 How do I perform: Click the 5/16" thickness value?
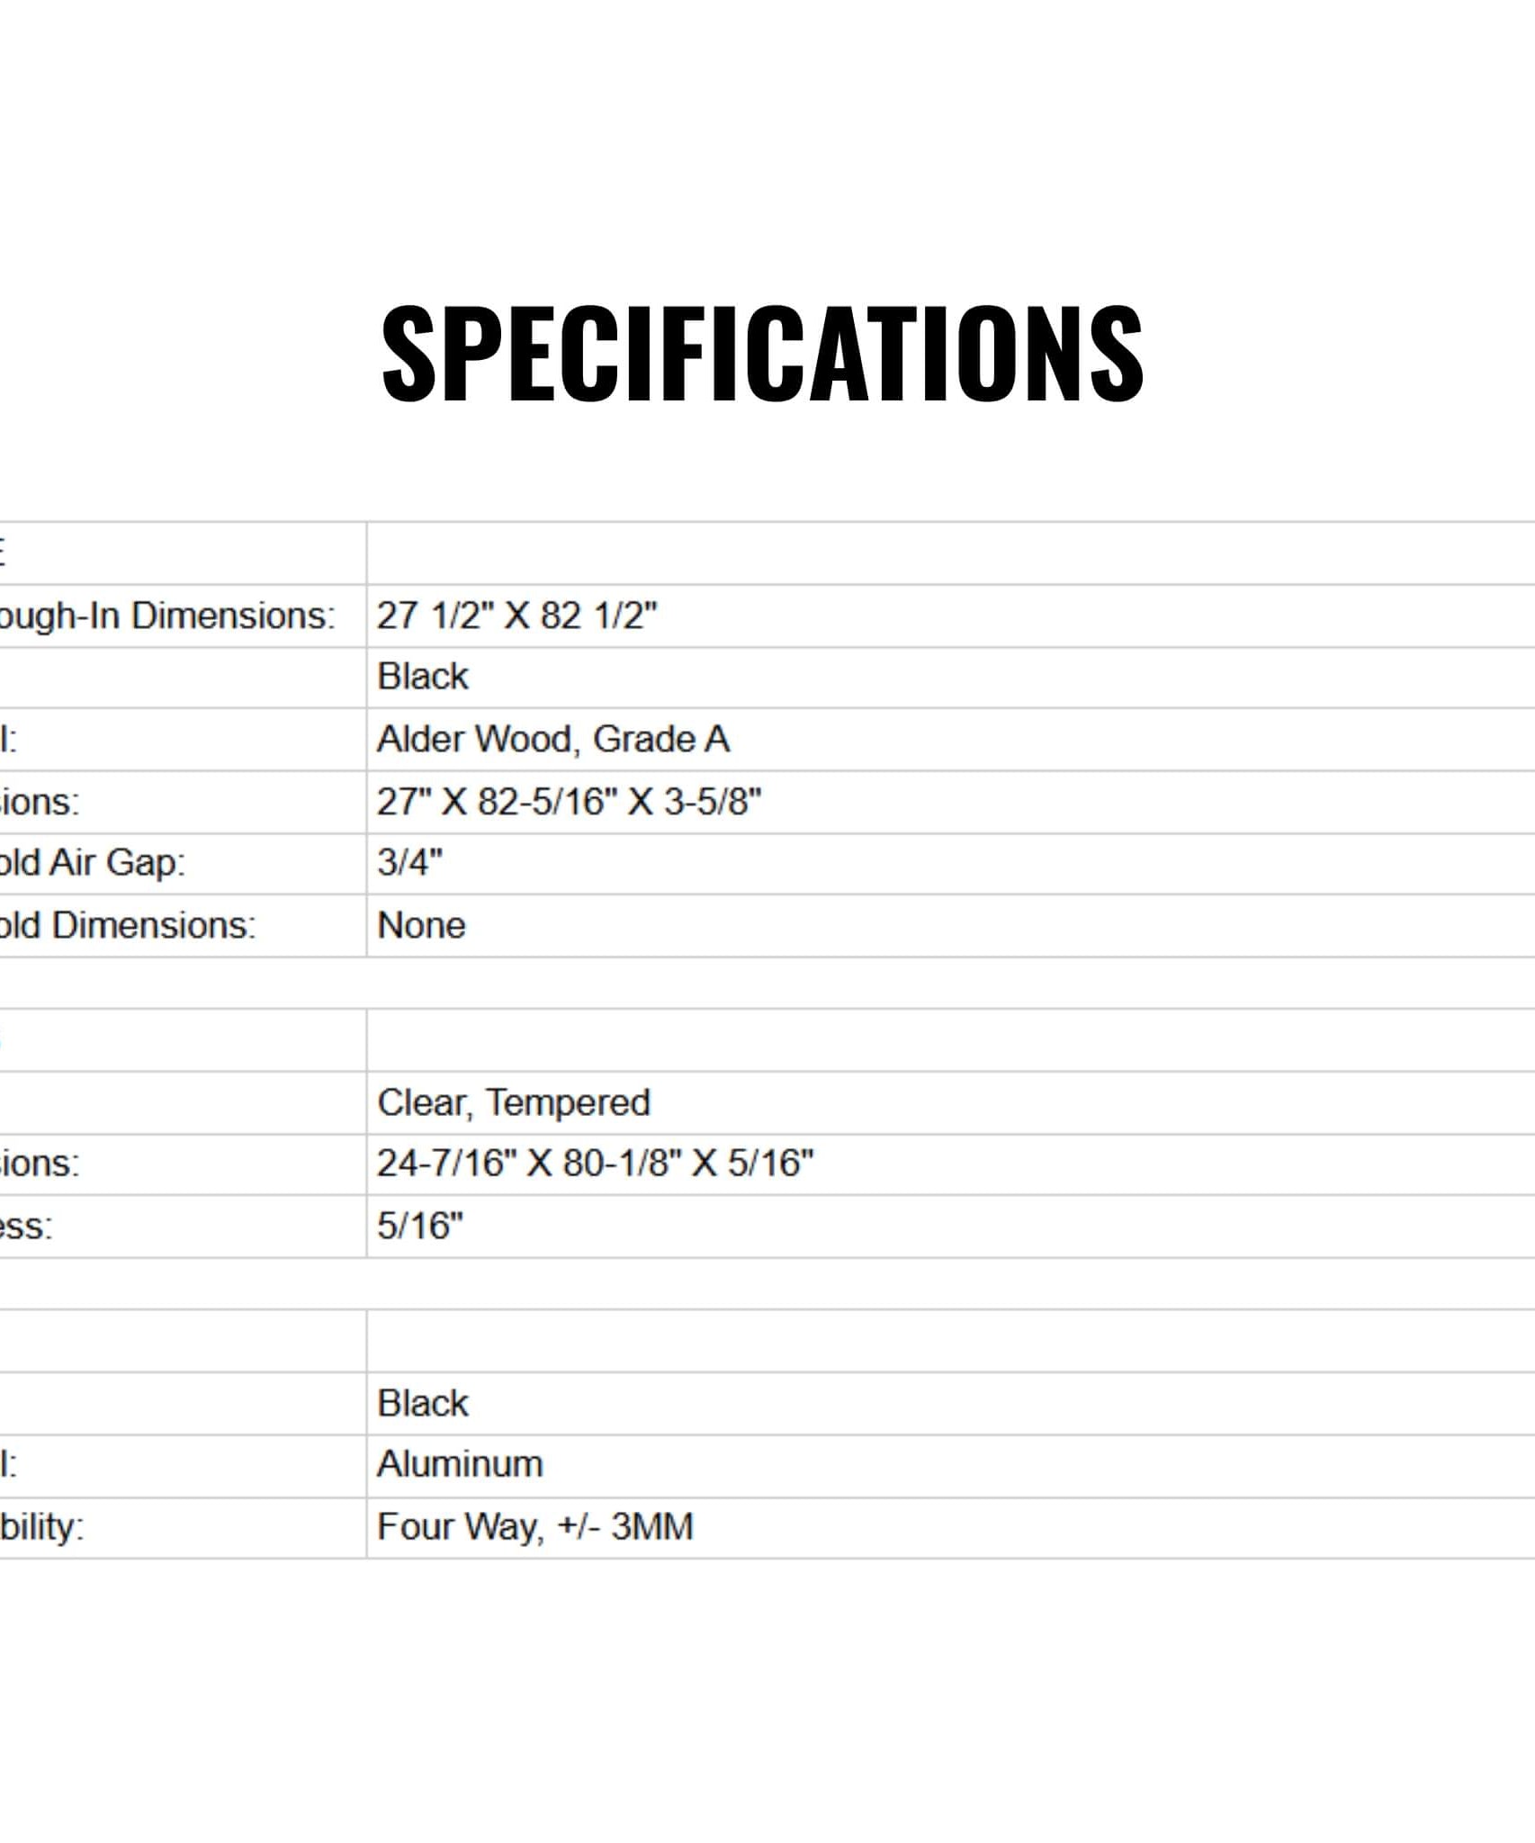point(420,1227)
